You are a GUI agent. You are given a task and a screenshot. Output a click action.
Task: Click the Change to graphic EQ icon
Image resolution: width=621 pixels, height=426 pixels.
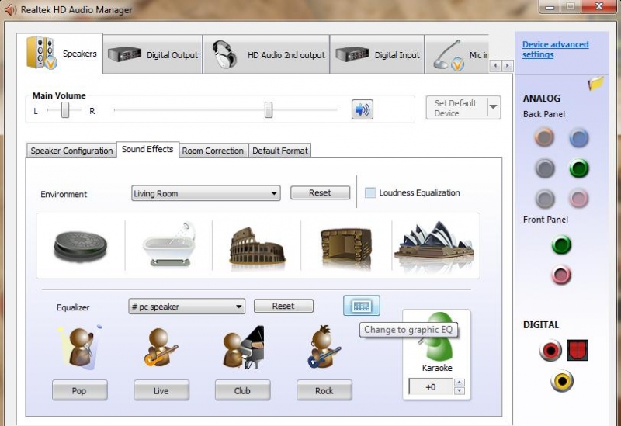(x=362, y=306)
